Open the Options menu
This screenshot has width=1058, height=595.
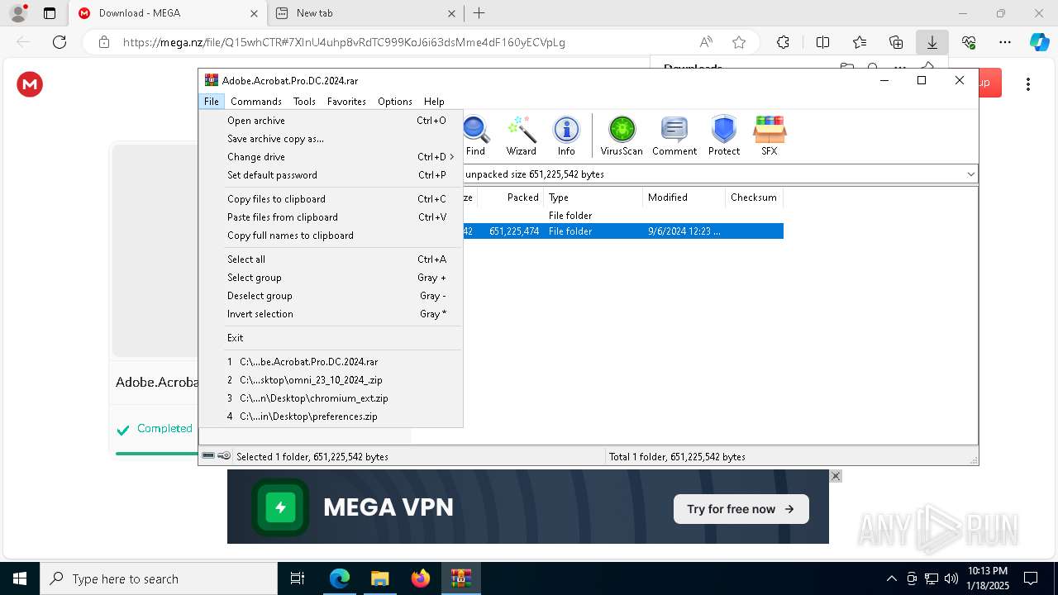click(x=395, y=102)
